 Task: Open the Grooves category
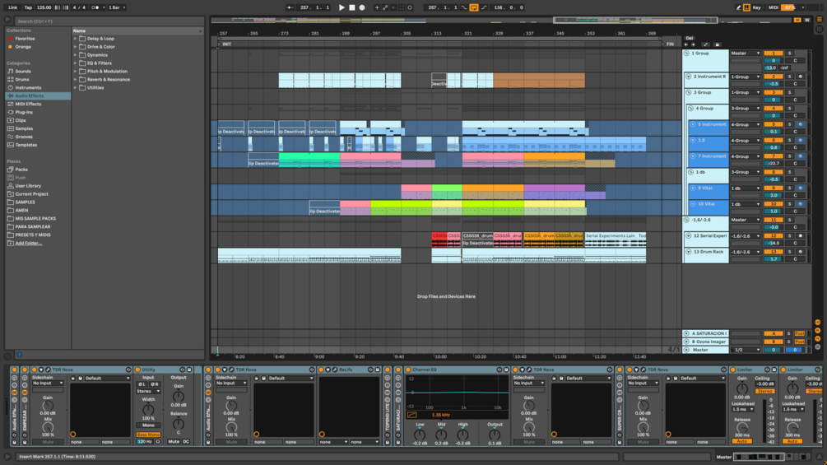tap(24, 137)
